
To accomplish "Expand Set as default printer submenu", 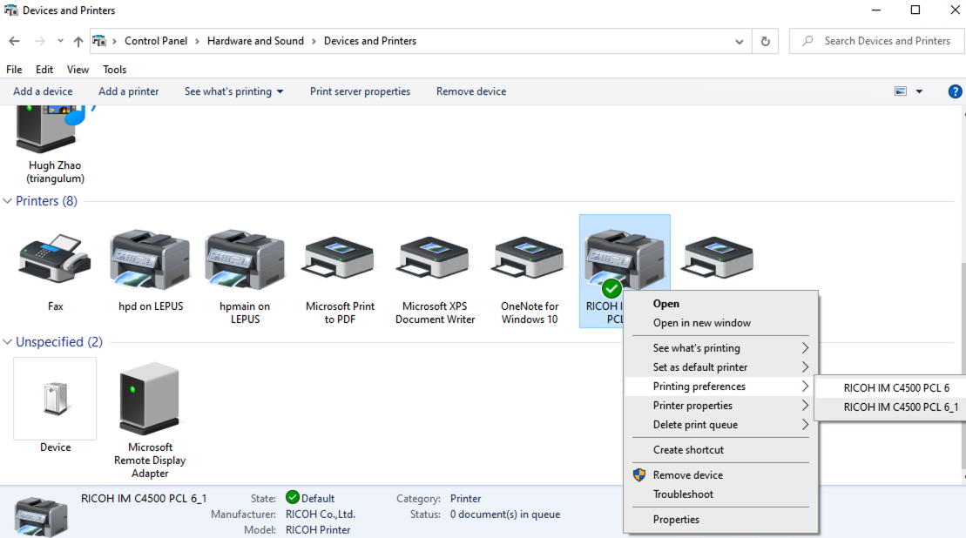I will pyautogui.click(x=805, y=367).
